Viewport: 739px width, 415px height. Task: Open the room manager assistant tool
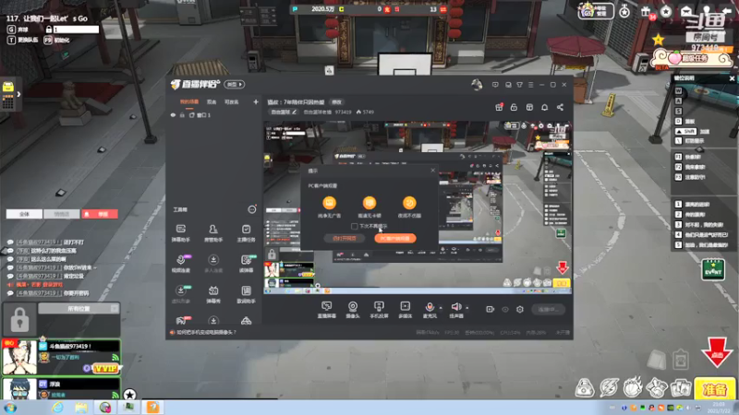[213, 233]
